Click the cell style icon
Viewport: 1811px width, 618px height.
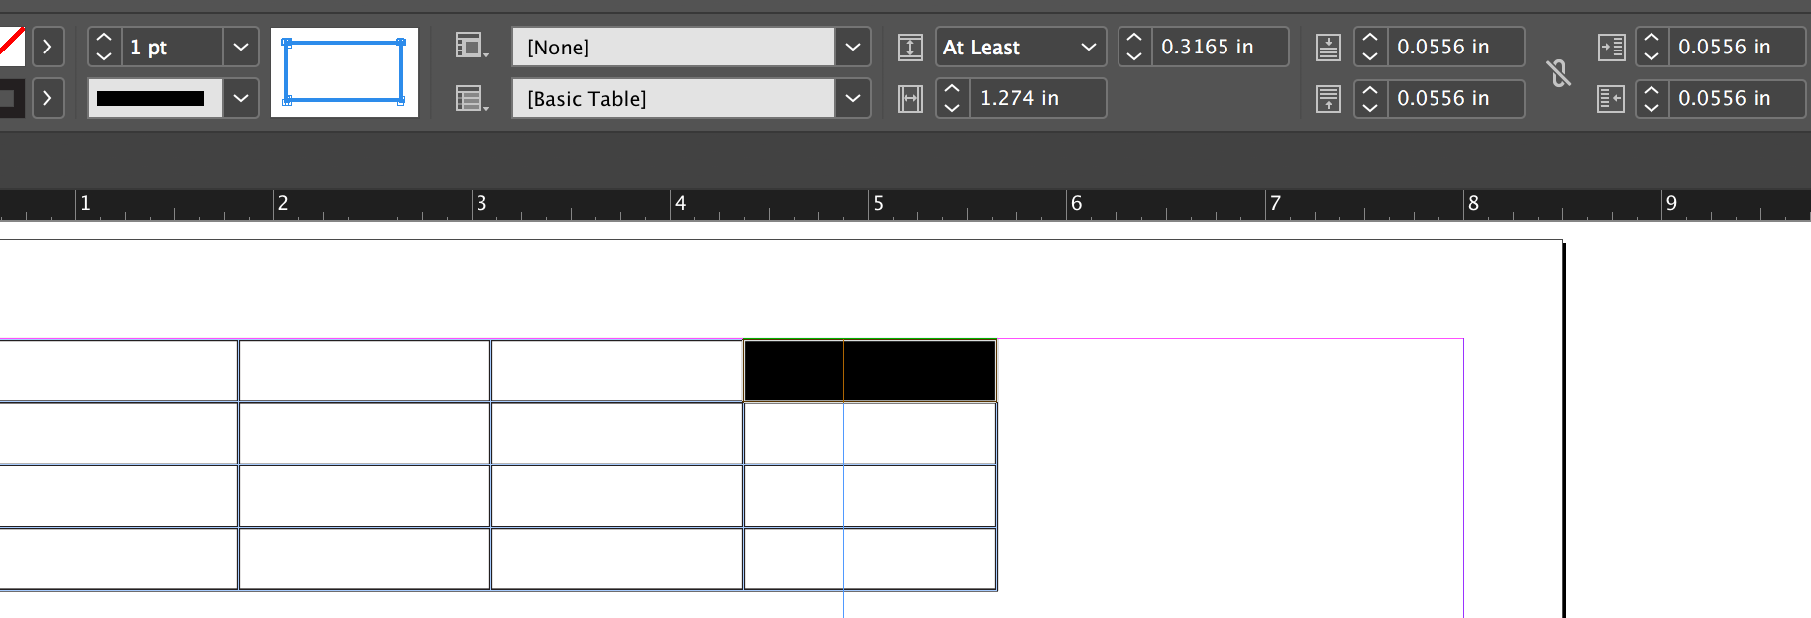click(472, 47)
